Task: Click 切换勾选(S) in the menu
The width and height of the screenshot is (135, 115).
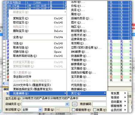Action: (38, 52)
